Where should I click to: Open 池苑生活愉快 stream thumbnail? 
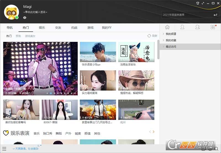click(136, 52)
